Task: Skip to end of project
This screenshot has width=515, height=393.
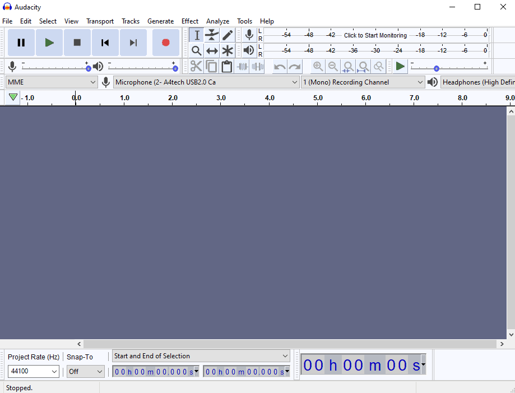Action: point(133,43)
